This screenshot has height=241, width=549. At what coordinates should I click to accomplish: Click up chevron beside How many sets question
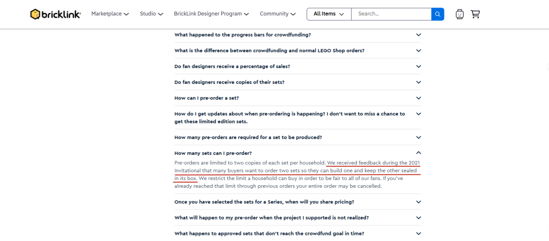tap(418, 153)
